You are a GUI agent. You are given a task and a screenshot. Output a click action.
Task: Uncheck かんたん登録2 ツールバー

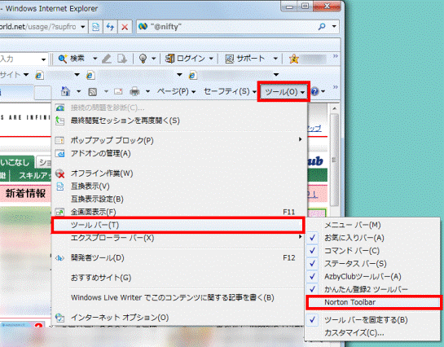click(372, 289)
